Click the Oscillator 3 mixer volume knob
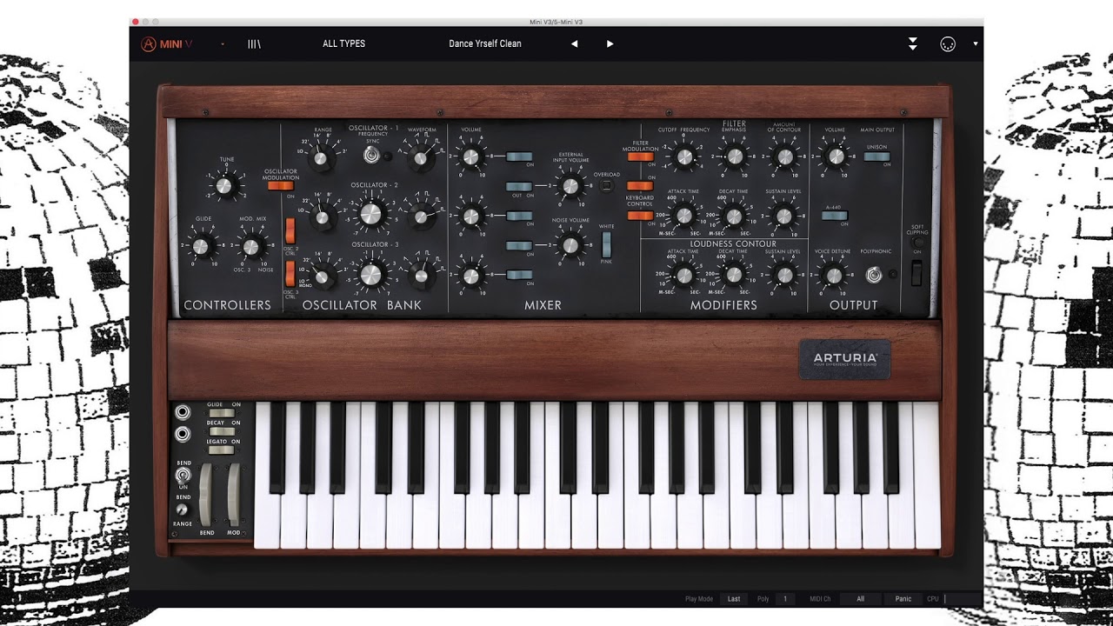The width and height of the screenshot is (1113, 626). click(x=470, y=276)
